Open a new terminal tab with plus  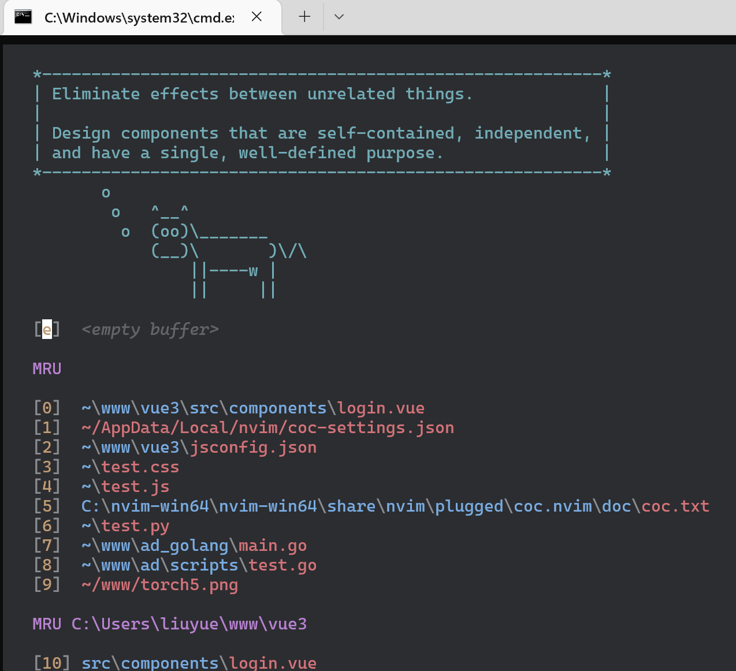click(304, 17)
